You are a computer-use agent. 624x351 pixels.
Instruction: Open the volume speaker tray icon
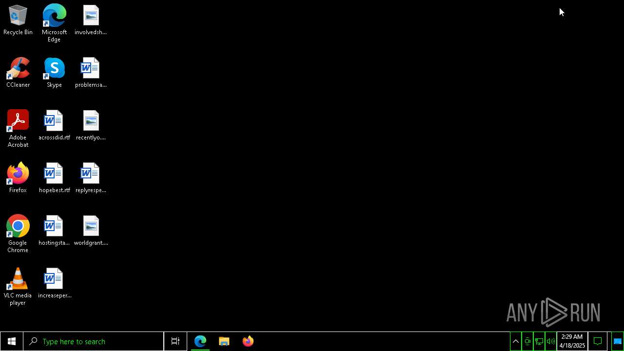point(551,341)
